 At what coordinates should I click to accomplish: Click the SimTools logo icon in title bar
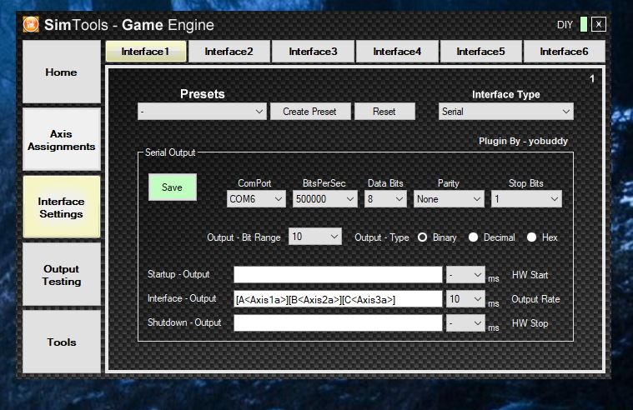(x=31, y=24)
